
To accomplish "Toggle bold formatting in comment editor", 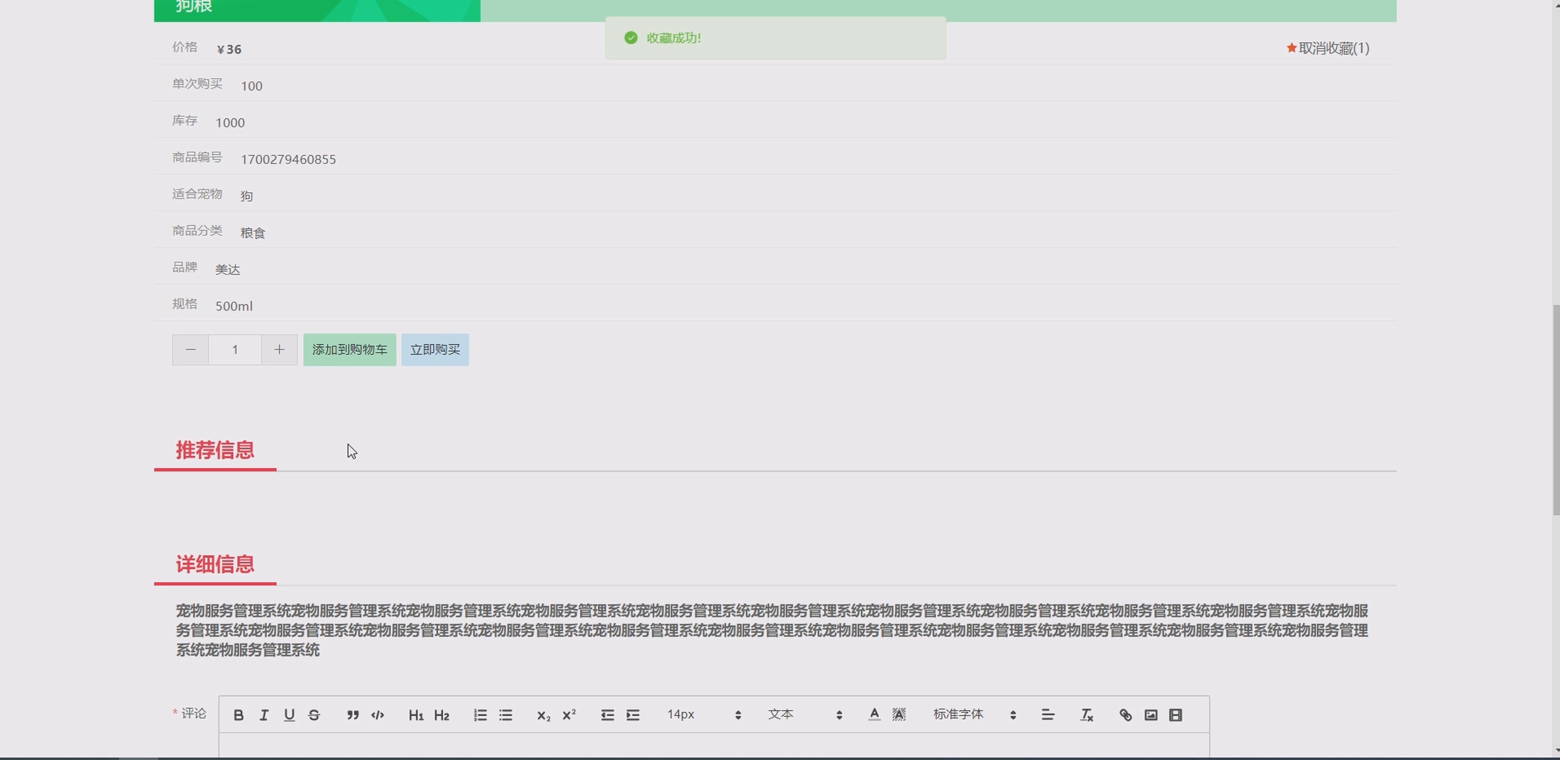I will point(239,715).
